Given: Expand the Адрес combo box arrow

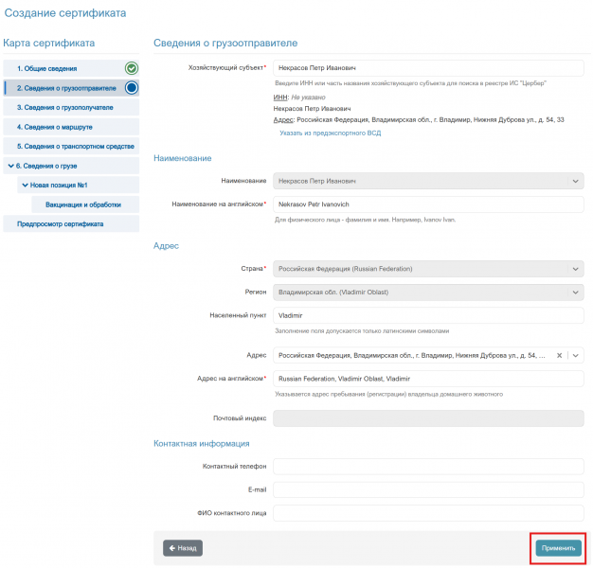Looking at the screenshot, I should click(x=575, y=355).
